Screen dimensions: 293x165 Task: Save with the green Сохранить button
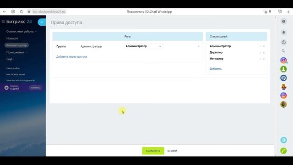(153, 151)
